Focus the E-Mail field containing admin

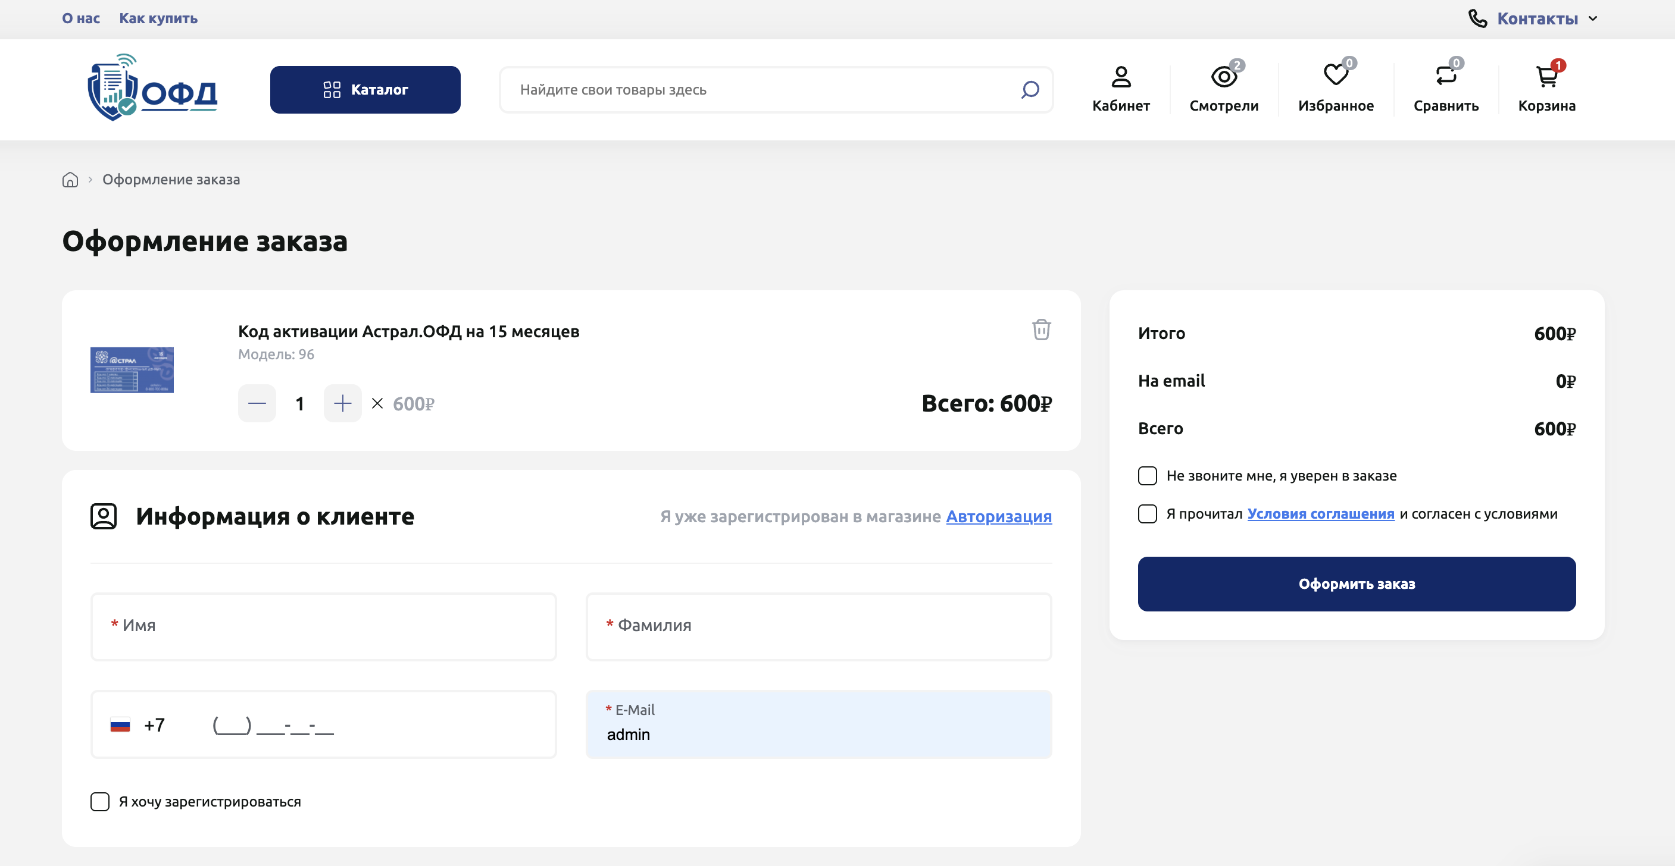click(818, 724)
